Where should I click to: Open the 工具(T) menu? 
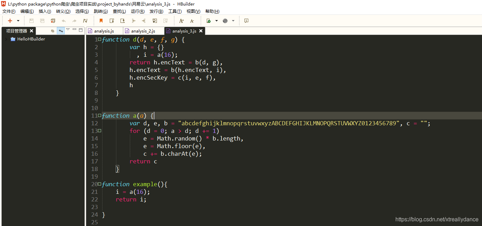point(175,11)
